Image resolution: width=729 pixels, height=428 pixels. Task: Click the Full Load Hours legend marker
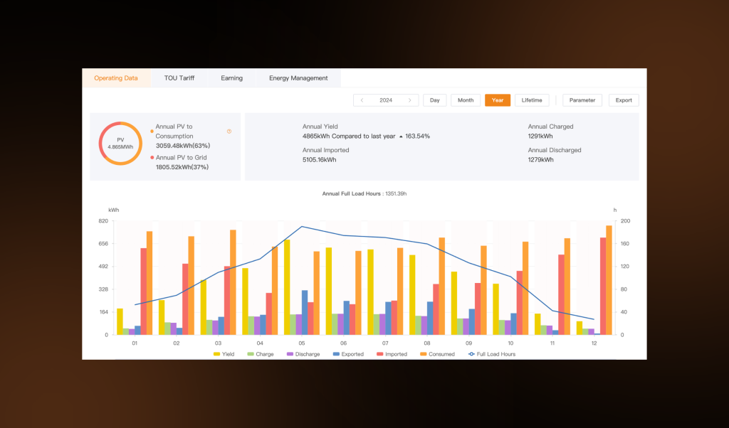click(471, 353)
